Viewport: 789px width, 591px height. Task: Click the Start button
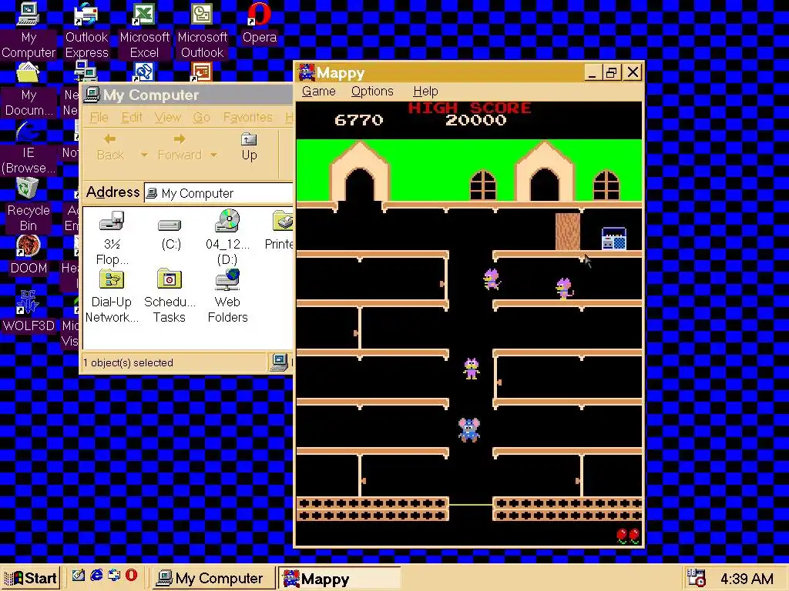(x=31, y=578)
